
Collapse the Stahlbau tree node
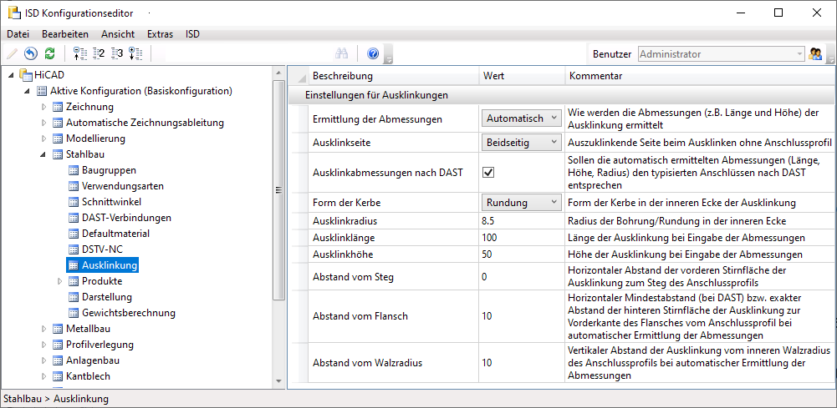(x=44, y=154)
